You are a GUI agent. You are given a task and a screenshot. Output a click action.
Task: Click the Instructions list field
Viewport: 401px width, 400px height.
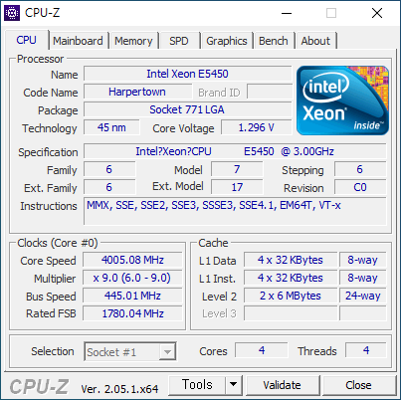tap(235, 211)
